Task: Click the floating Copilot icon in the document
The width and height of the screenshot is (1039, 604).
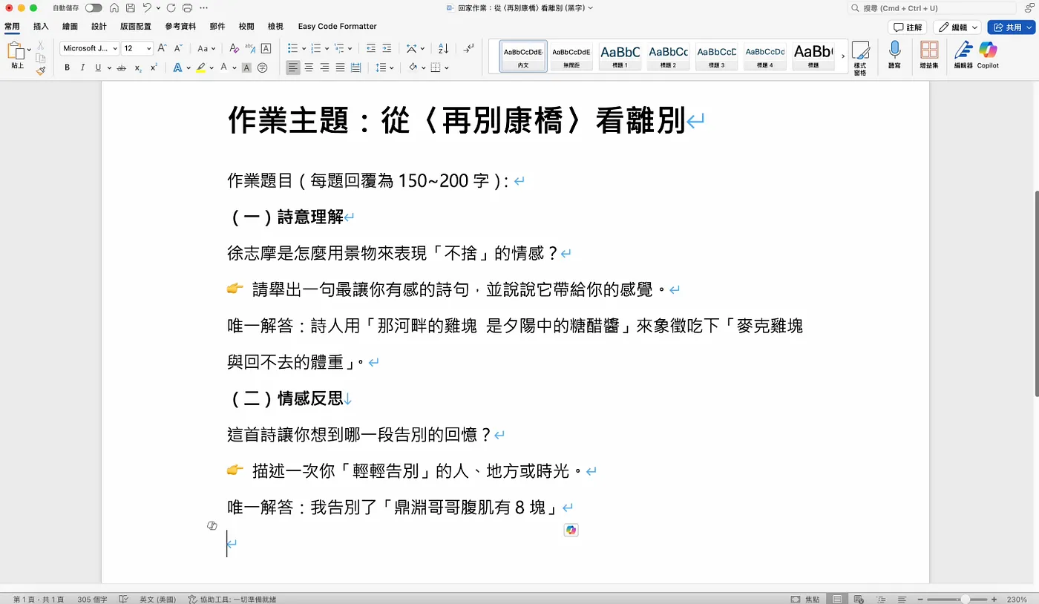Action: [x=571, y=530]
